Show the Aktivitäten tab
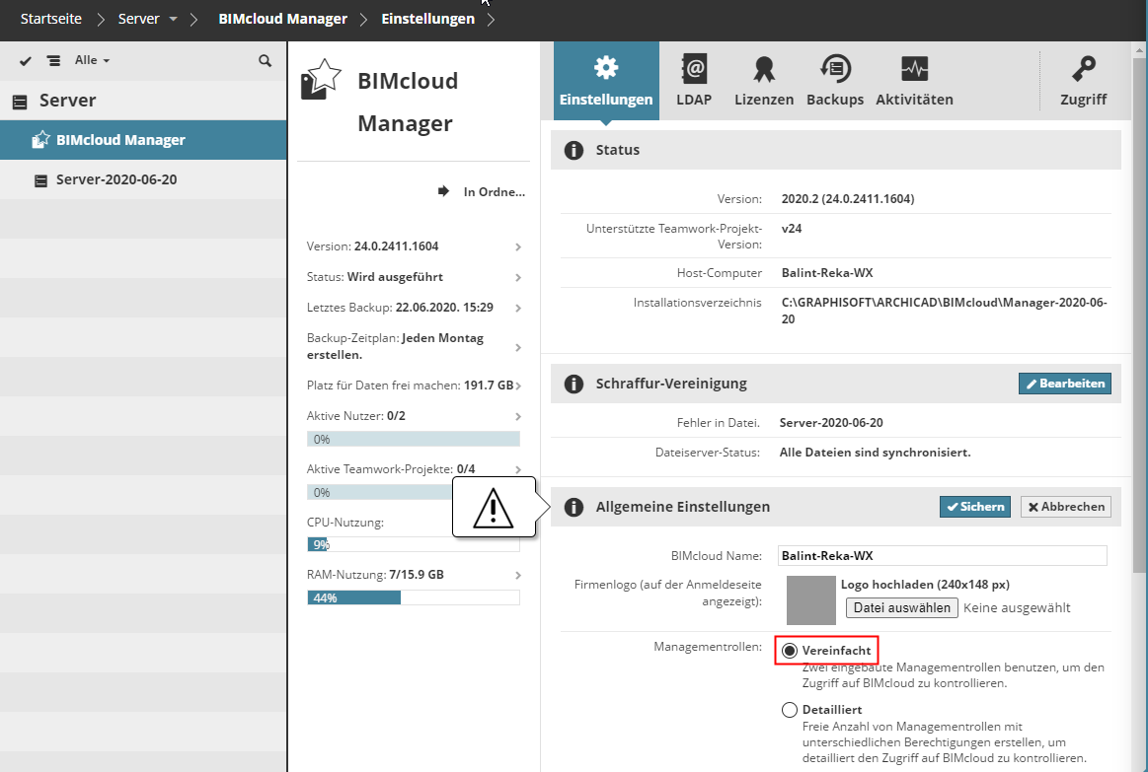The image size is (1148, 772). [x=914, y=81]
